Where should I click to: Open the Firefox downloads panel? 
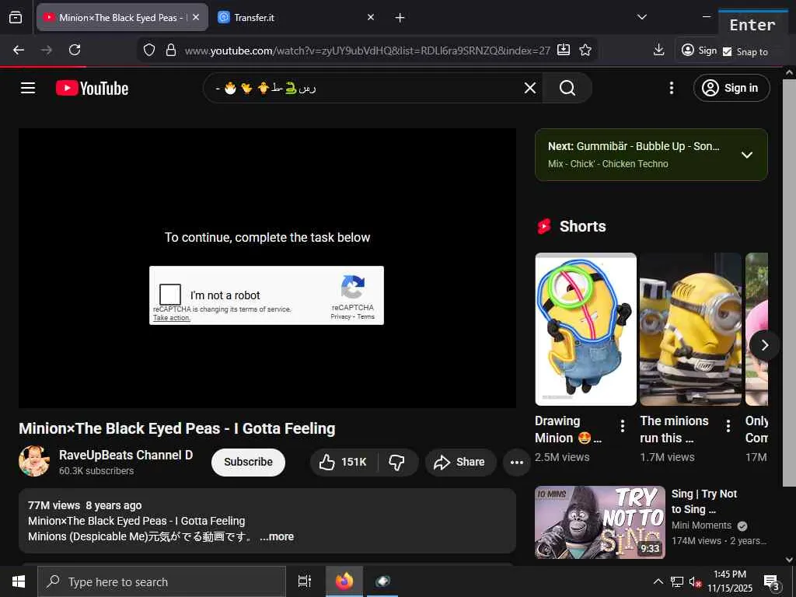(x=659, y=50)
